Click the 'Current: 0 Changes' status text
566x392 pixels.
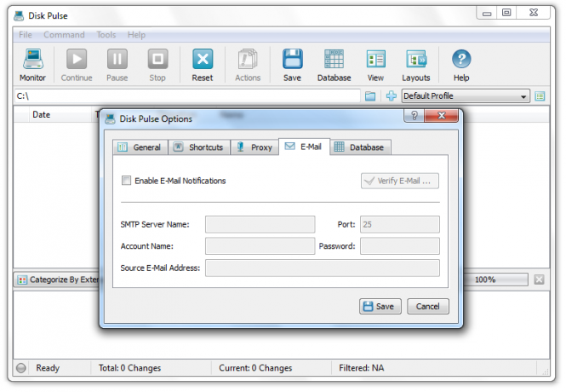point(255,368)
